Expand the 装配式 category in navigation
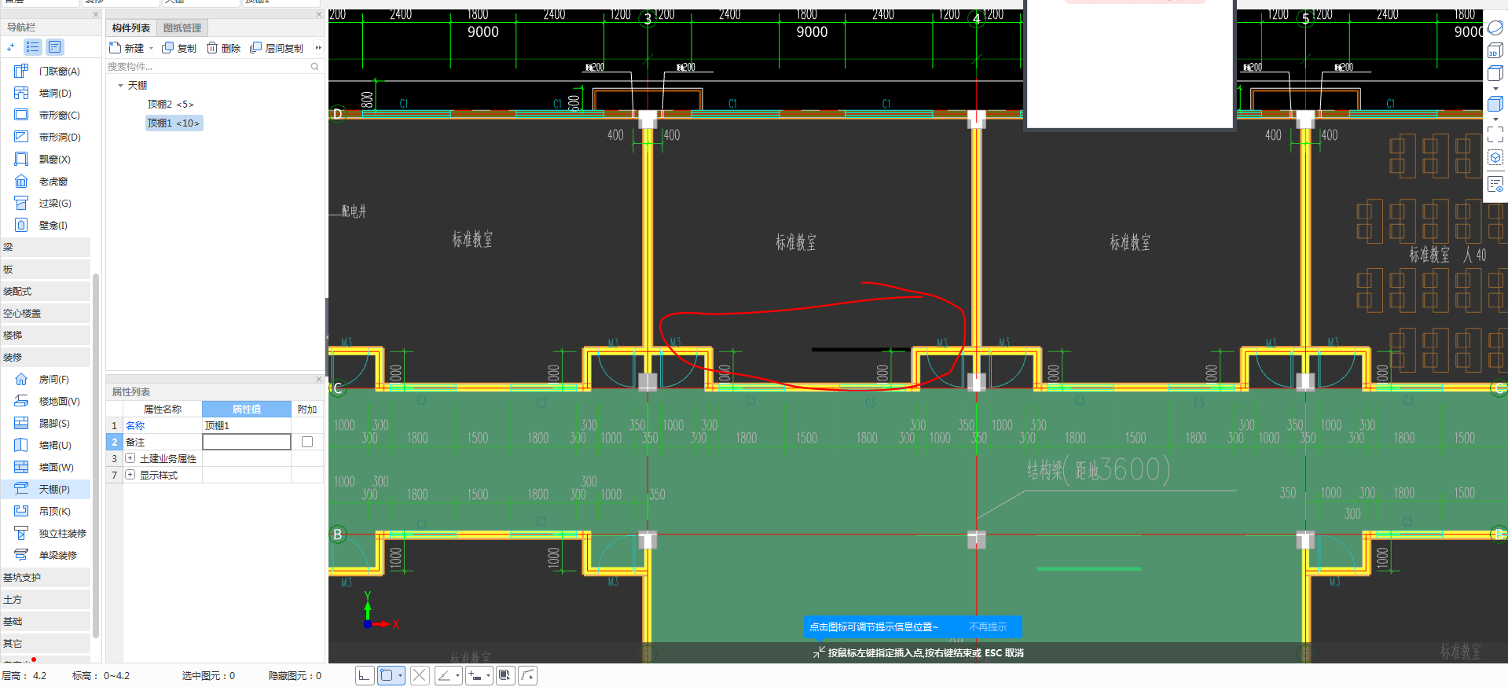 [46, 291]
